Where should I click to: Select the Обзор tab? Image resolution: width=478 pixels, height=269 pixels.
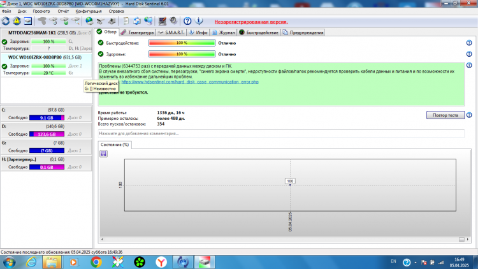(x=106, y=32)
